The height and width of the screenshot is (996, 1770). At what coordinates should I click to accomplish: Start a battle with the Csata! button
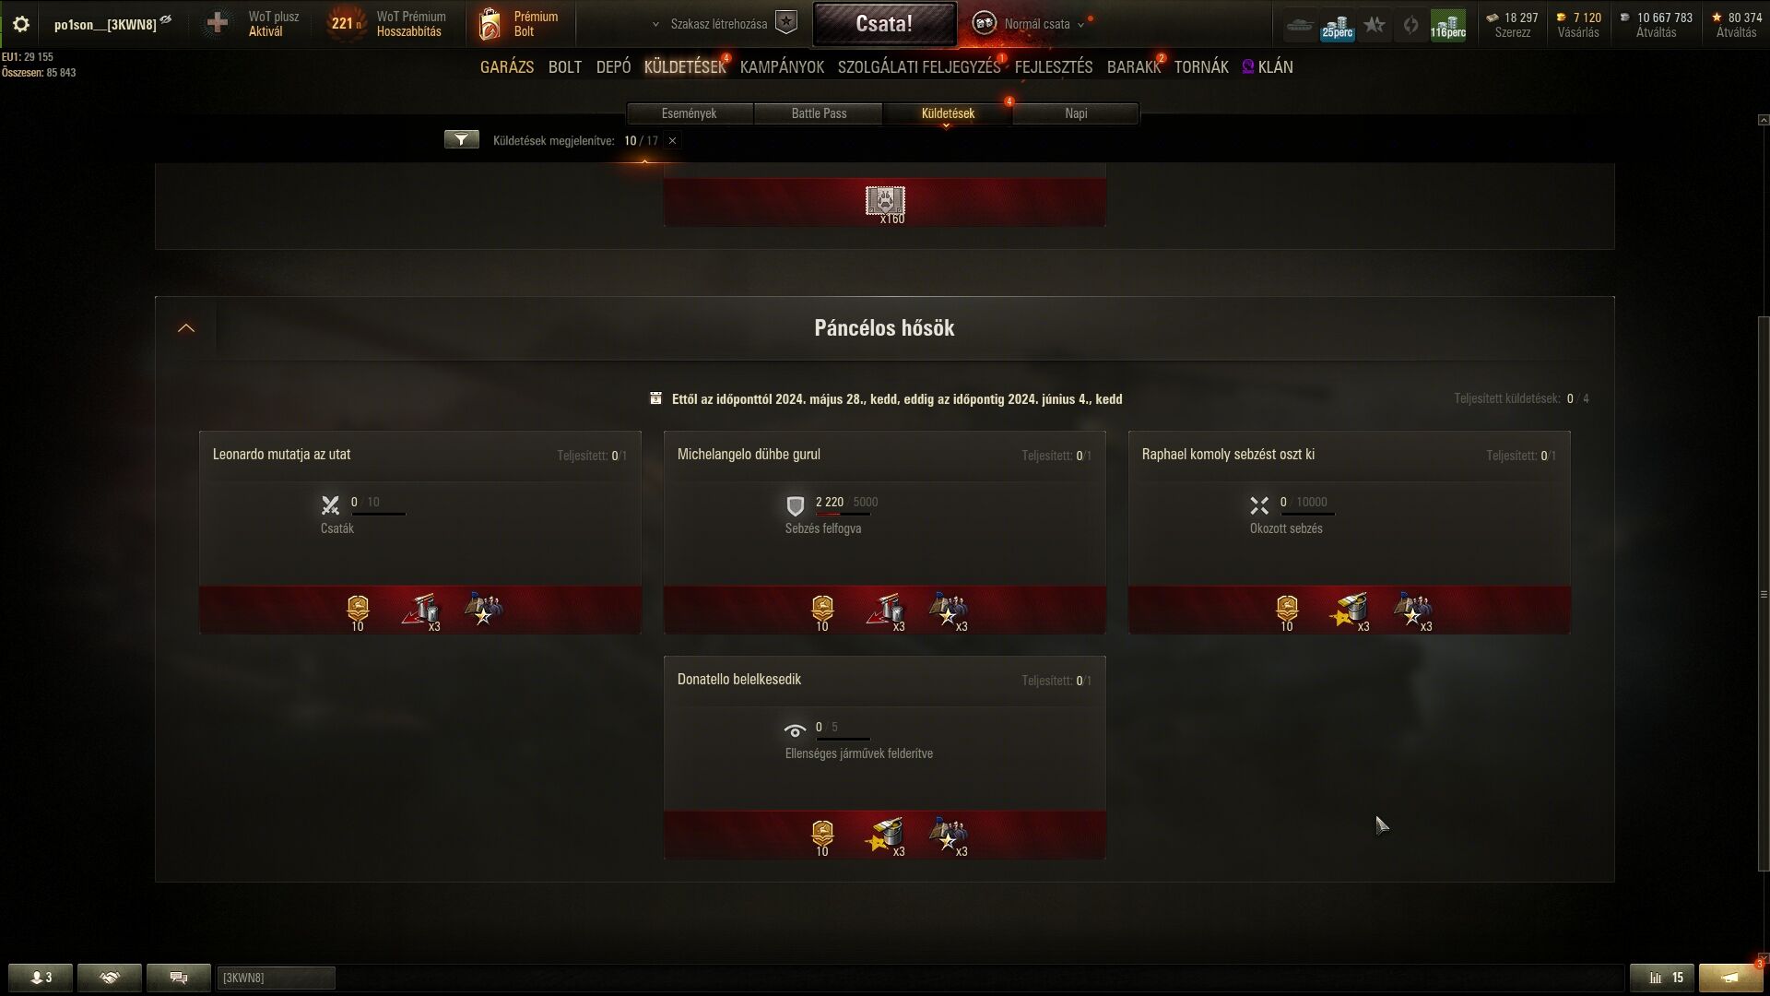[x=884, y=24]
